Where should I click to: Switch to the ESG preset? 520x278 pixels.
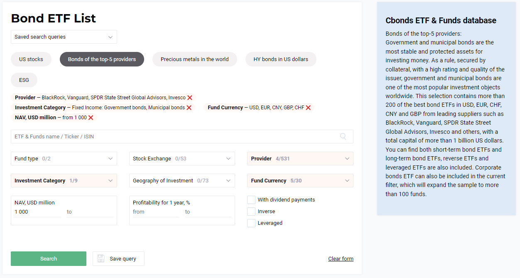[24, 80]
